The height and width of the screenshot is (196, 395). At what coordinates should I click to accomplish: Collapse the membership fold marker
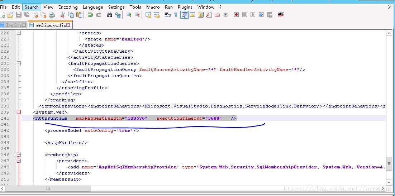[x=19, y=155]
